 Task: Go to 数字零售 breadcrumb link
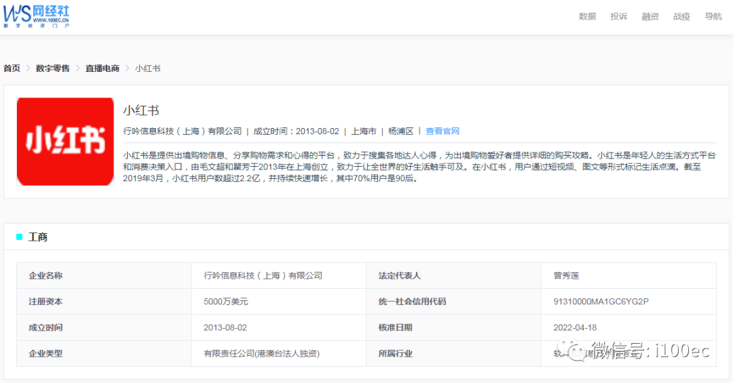pos(53,68)
